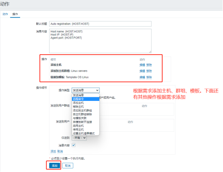Select 远程命令 from the dropdown list
Image resolution: width=223 pixels, height=172 pixels.
coord(86,99)
